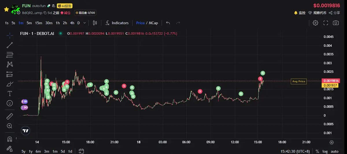Choose the 4h interval

(x=72, y=23)
